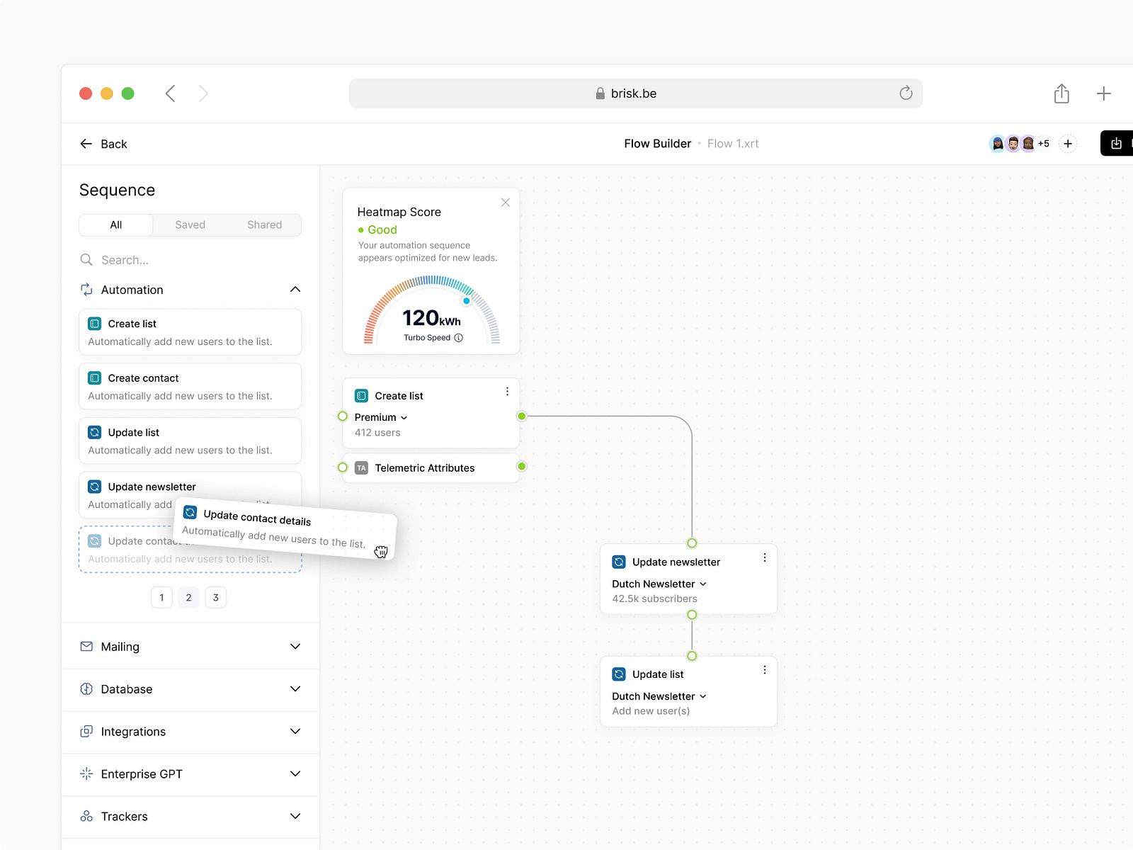
Task: Select the Integrations icon in the sidebar
Action: click(86, 732)
